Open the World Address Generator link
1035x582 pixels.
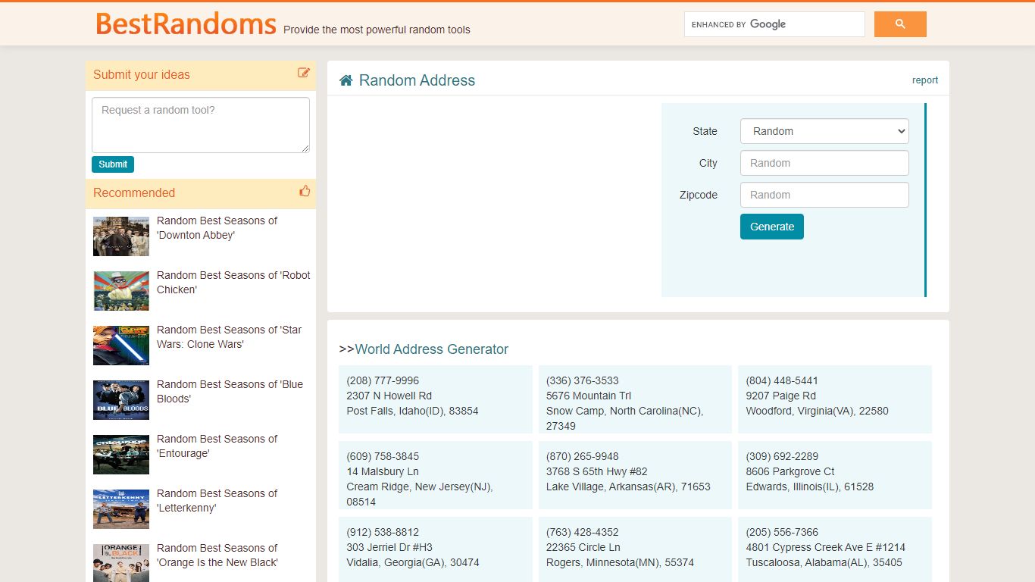coord(431,349)
